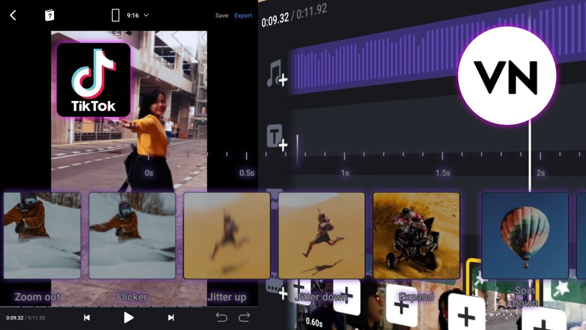Play the video preview

(129, 317)
